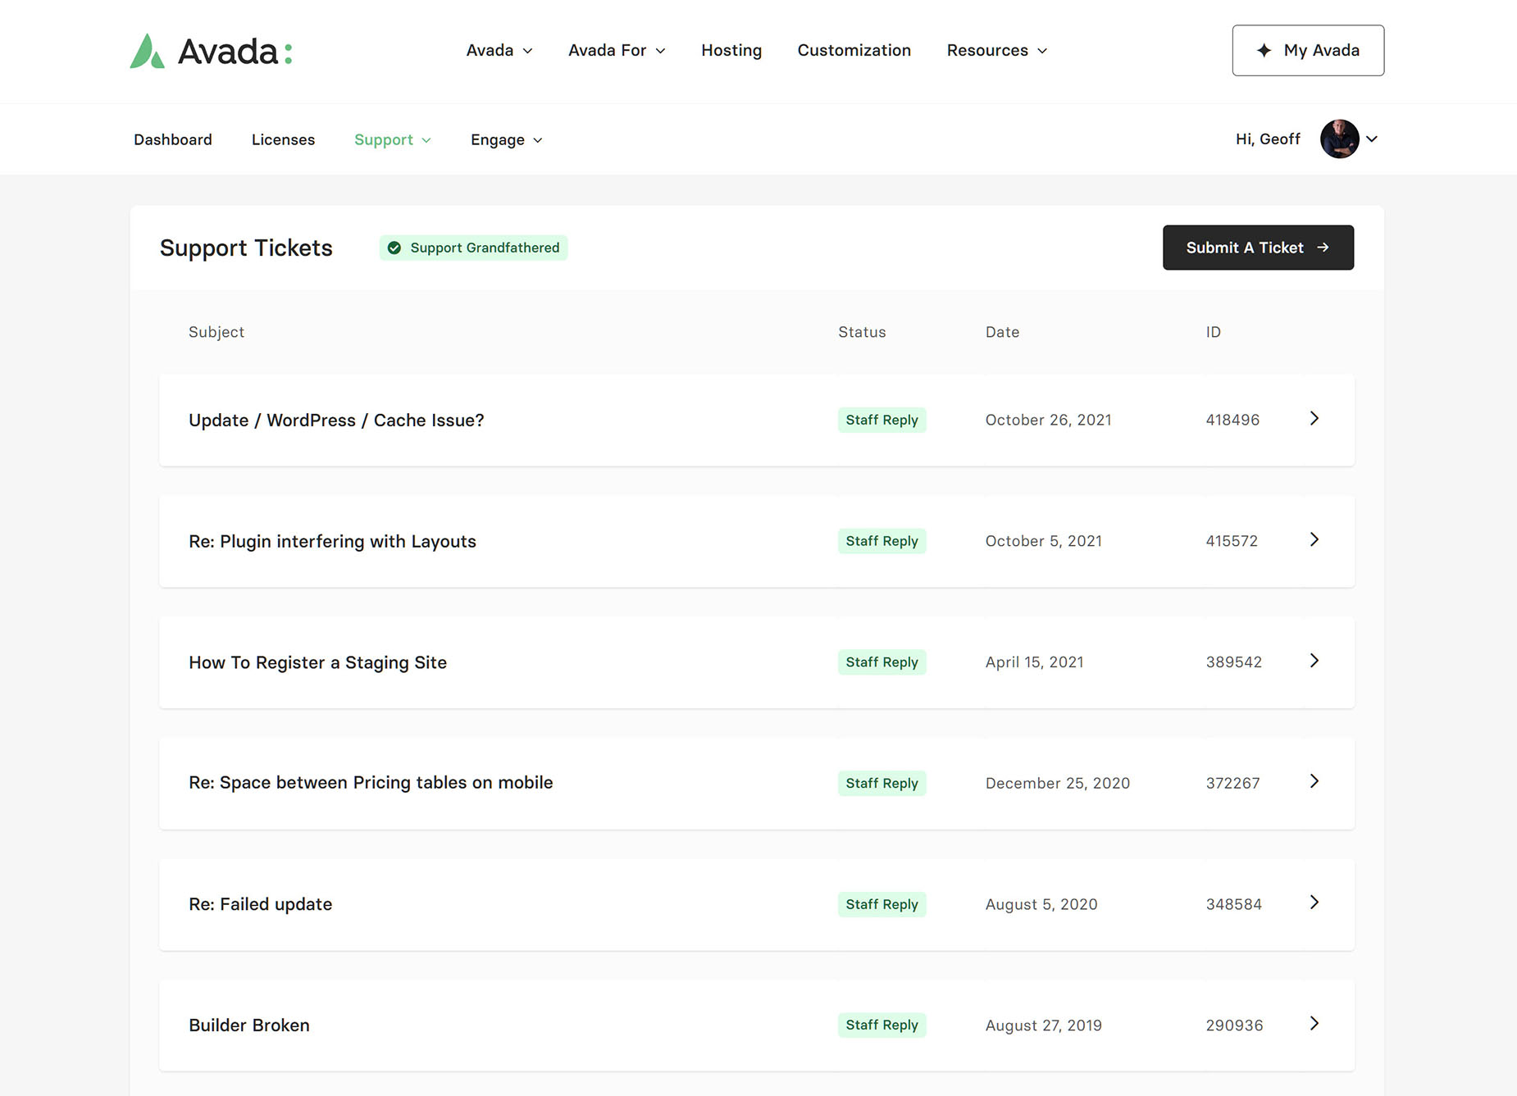Click the August 27, 2019 date
The height and width of the screenshot is (1096, 1517).
[1043, 1026]
